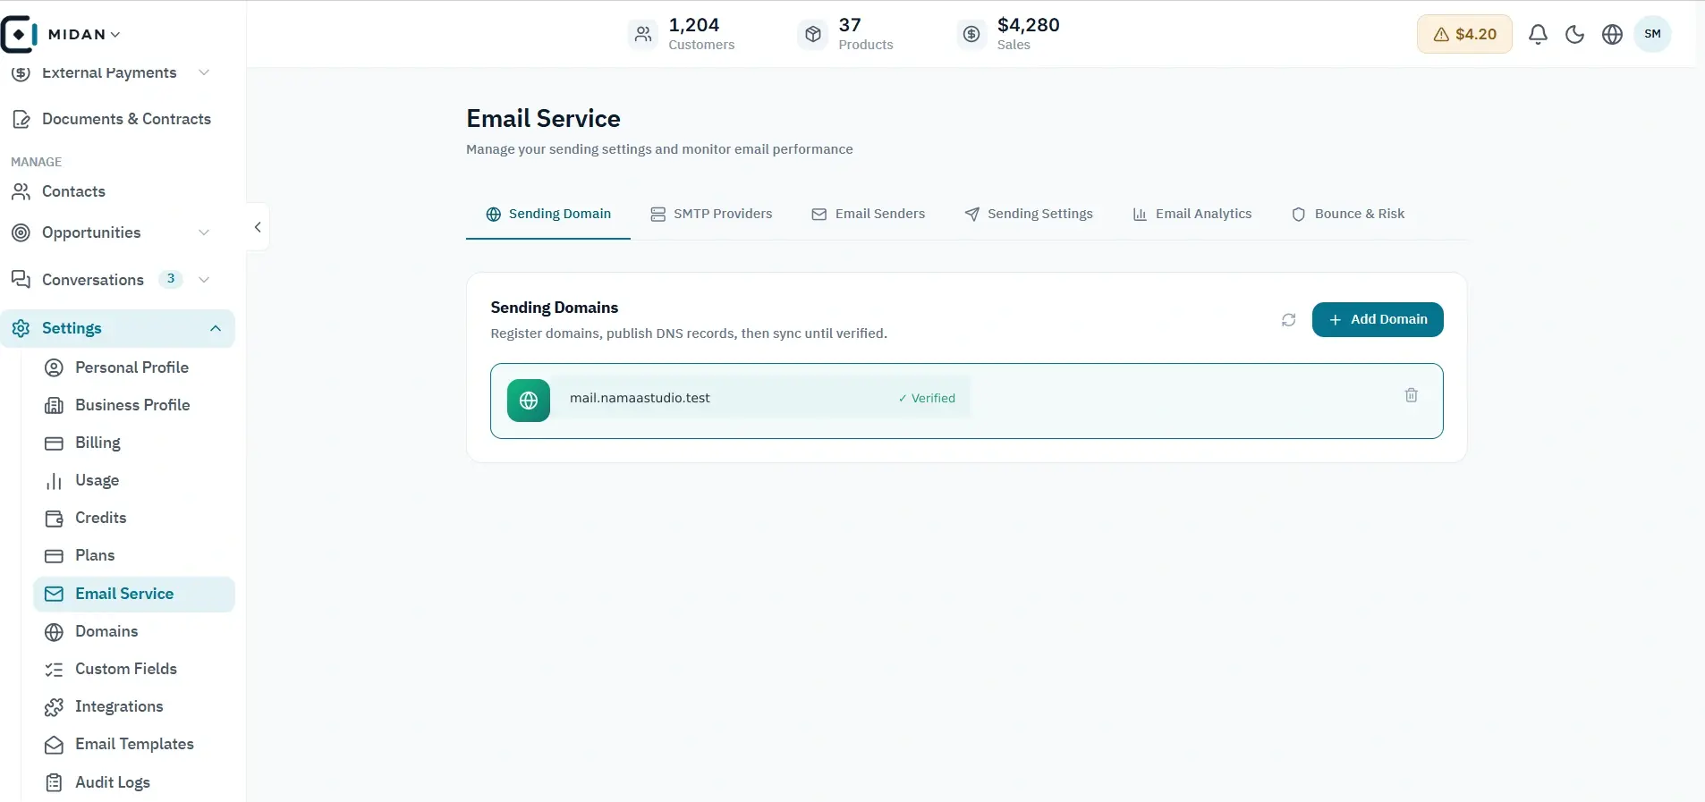Viewport: 1705px width, 802px height.
Task: Collapse the Settings menu section
Action: tap(216, 328)
